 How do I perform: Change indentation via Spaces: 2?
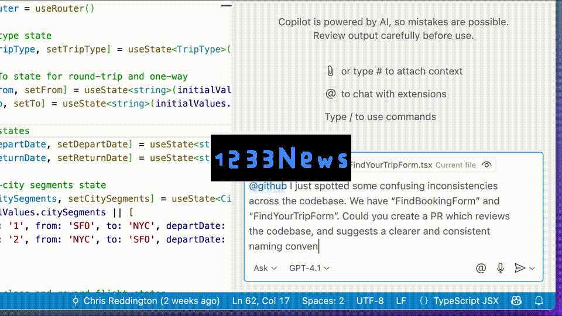(323, 301)
